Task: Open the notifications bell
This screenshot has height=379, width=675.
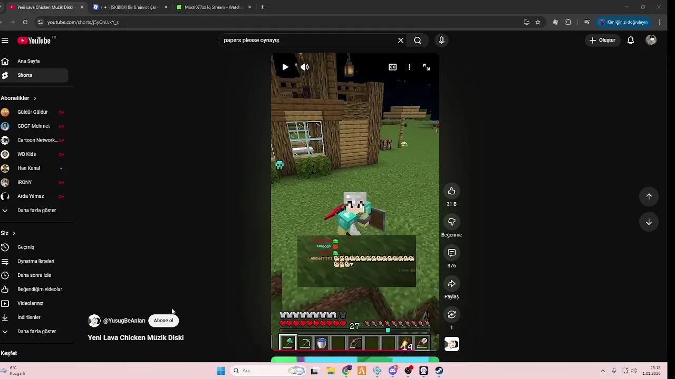Action: (x=631, y=41)
